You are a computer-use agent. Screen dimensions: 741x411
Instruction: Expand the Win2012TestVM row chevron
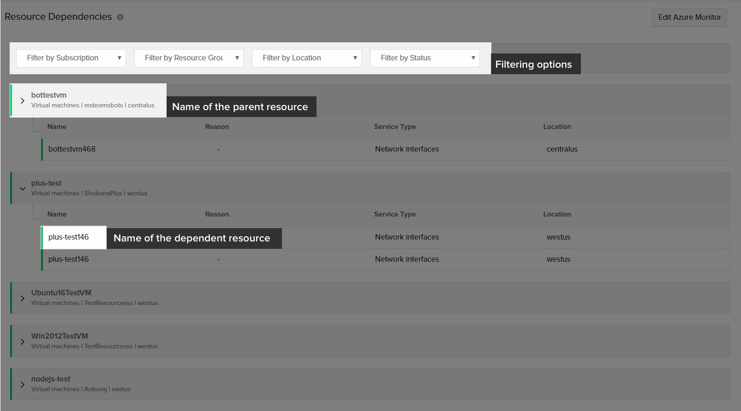(22, 341)
